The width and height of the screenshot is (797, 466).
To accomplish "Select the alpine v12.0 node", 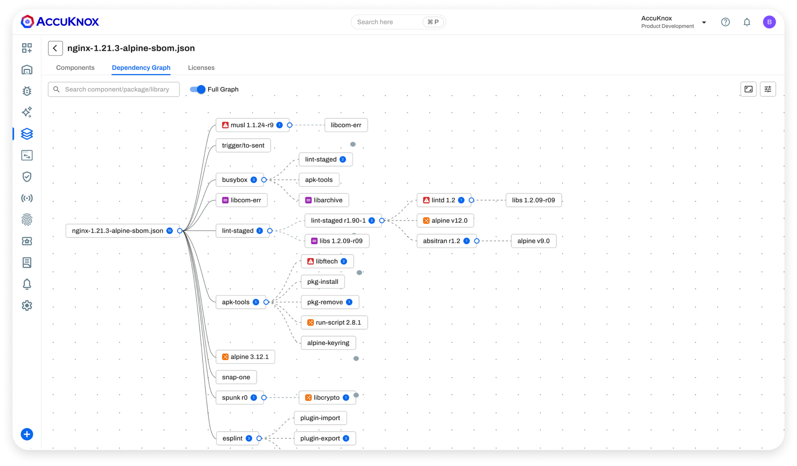I will (x=445, y=221).
